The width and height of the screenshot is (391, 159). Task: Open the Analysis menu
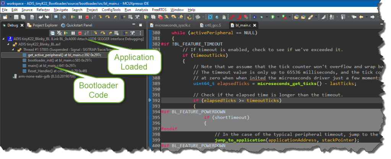pyautogui.click(x=142, y=10)
